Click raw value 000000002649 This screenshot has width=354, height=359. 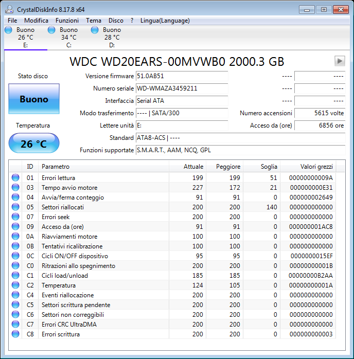(x=311, y=198)
